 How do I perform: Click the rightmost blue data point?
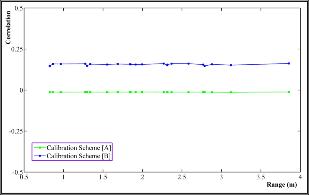289,63
